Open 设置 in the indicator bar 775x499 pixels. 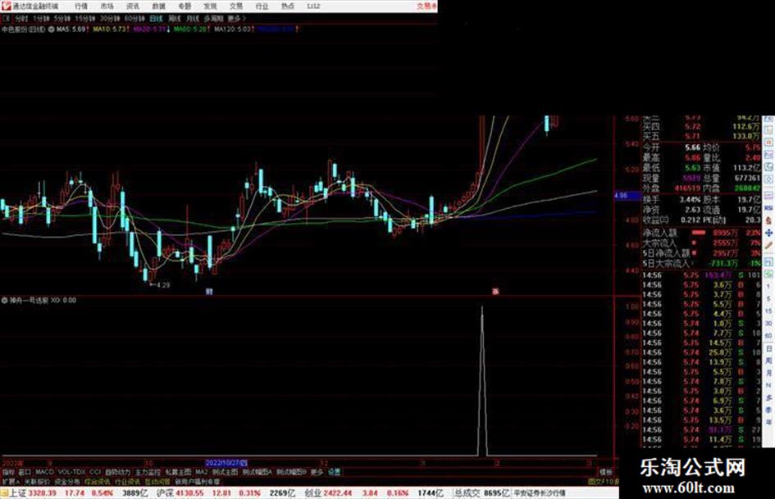click(334, 472)
